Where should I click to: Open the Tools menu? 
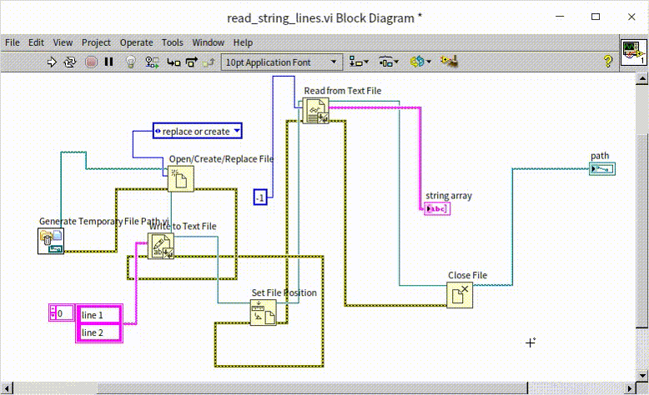coord(173,42)
